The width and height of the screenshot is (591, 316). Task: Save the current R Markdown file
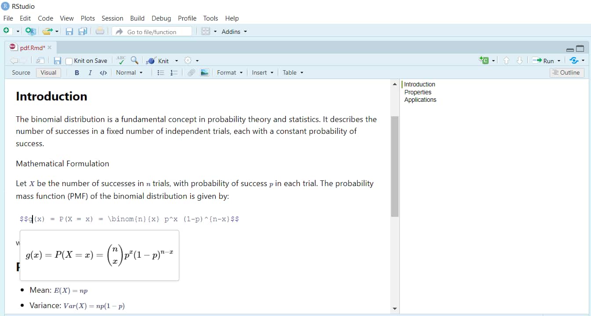(58, 61)
